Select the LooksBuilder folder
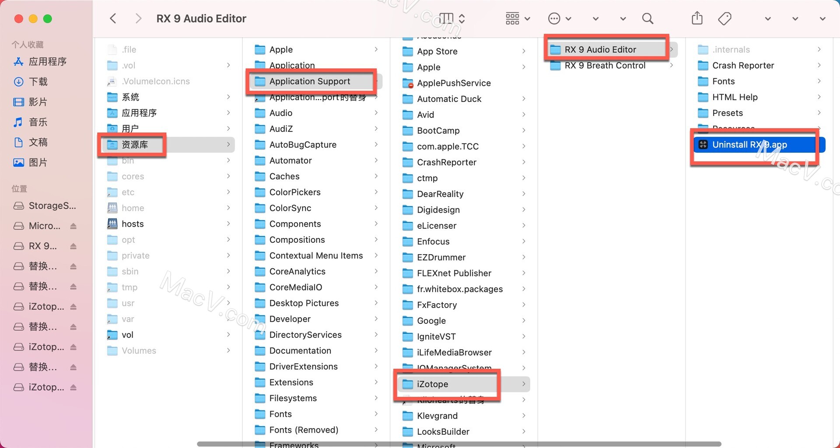The image size is (840, 448). click(x=464, y=432)
